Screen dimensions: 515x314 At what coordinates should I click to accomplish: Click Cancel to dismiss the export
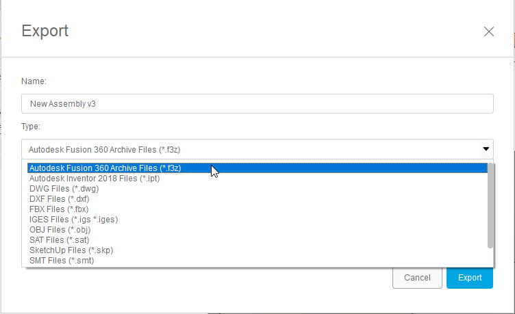pyautogui.click(x=417, y=278)
